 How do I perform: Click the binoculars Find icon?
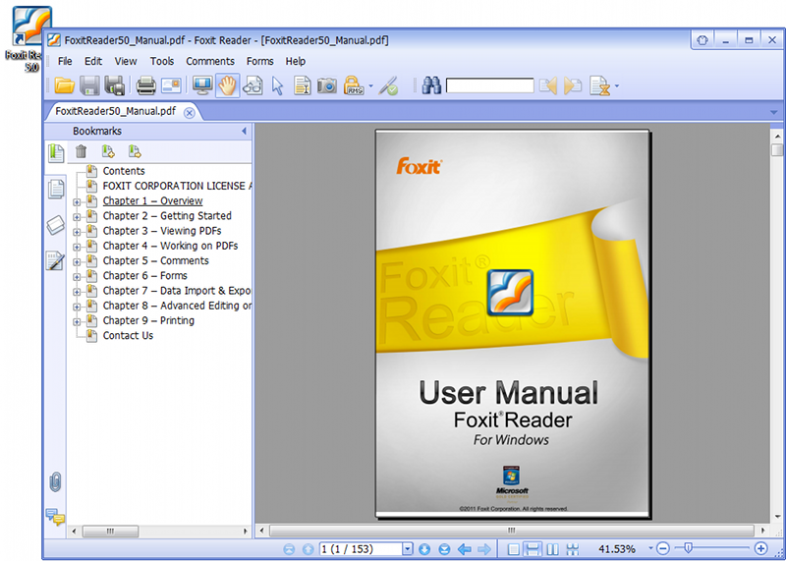(431, 85)
